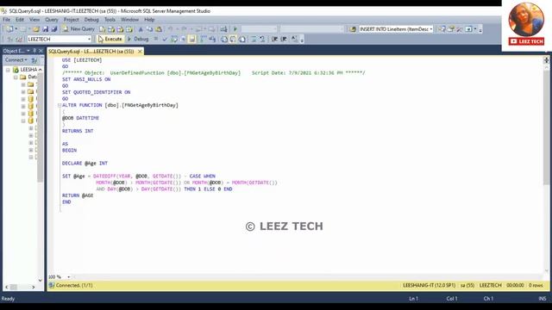552x310 pixels.
Task: Click the 'RETURNS INT' code line
Action: point(78,131)
